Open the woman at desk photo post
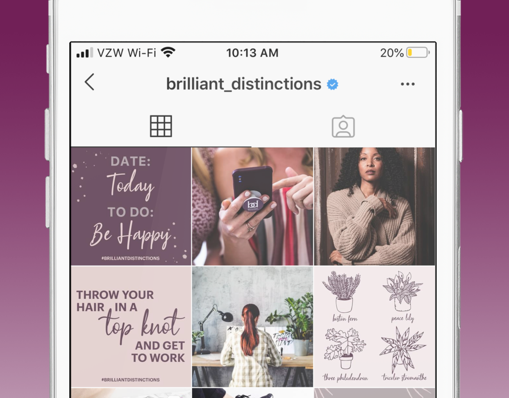This screenshot has width=509, height=398. [x=252, y=327]
